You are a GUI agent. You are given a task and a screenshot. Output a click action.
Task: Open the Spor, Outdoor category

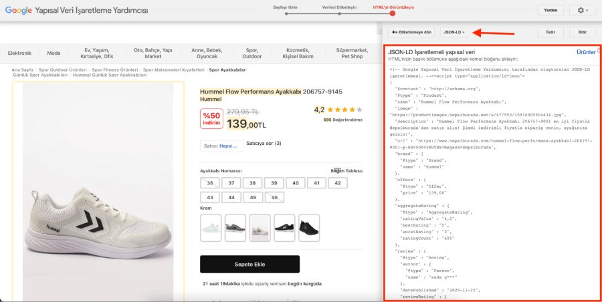pos(252,53)
